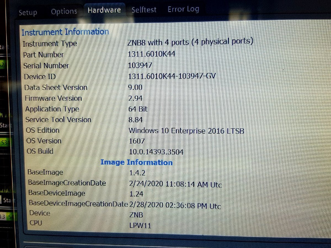Click the OS Edition label
Image resolution: width=331 pixels, height=248 pixels.
[43, 130]
